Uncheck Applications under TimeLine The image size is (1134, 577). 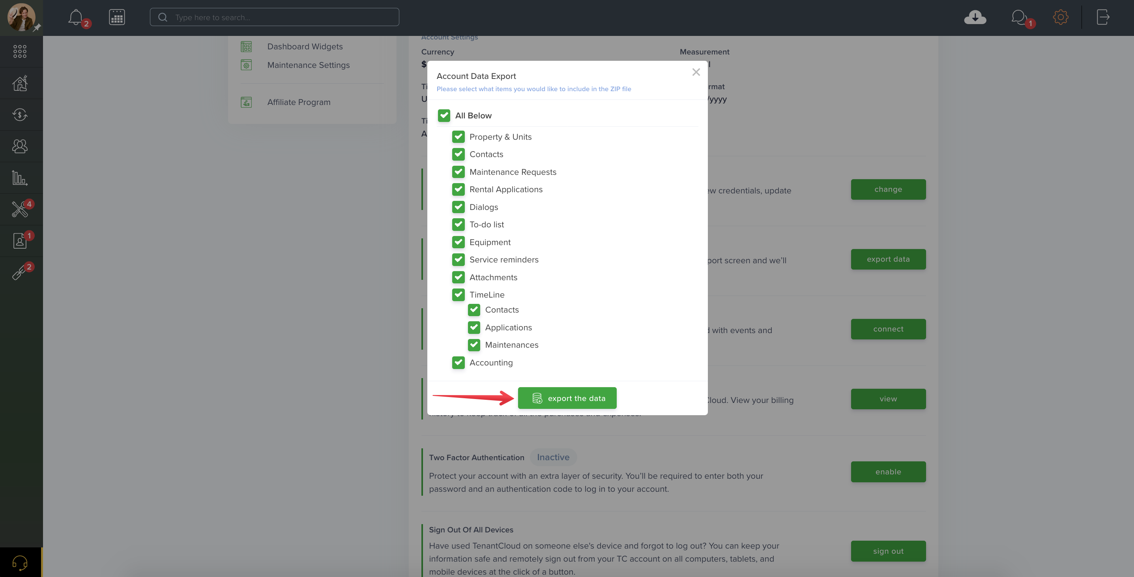pyautogui.click(x=474, y=327)
